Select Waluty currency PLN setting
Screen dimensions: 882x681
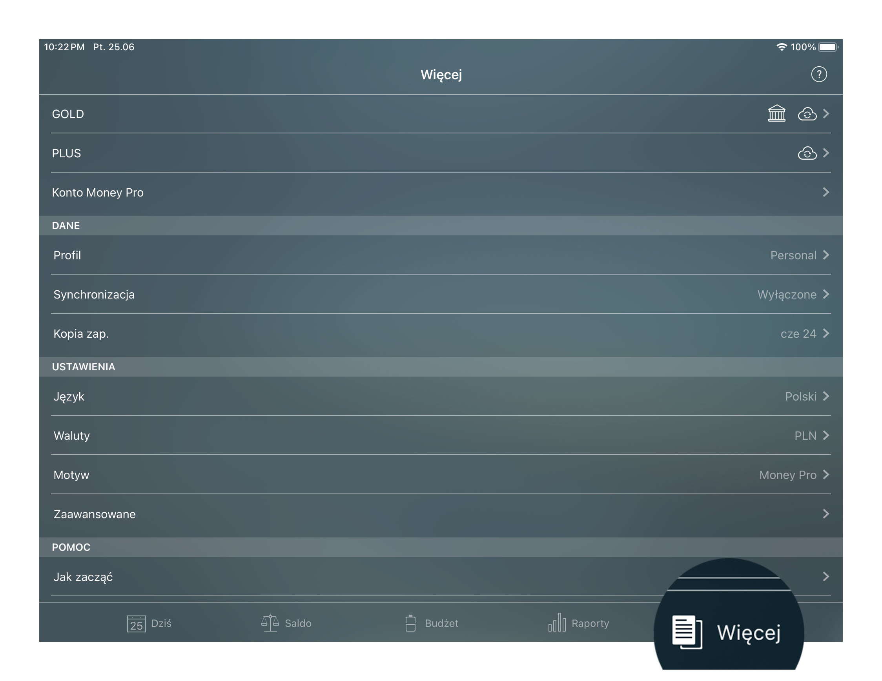pyautogui.click(x=441, y=435)
